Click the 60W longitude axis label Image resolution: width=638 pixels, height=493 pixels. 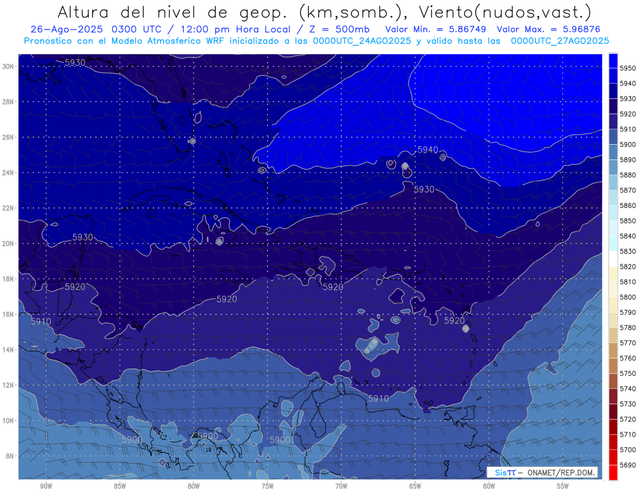pyautogui.click(x=489, y=486)
